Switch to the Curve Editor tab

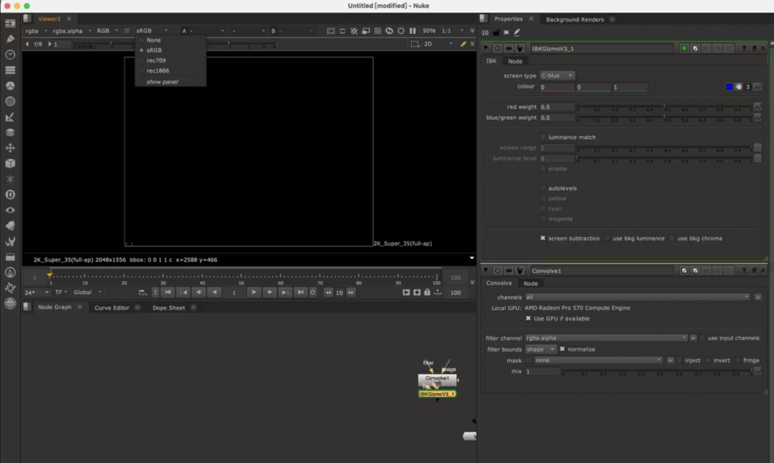[111, 307]
